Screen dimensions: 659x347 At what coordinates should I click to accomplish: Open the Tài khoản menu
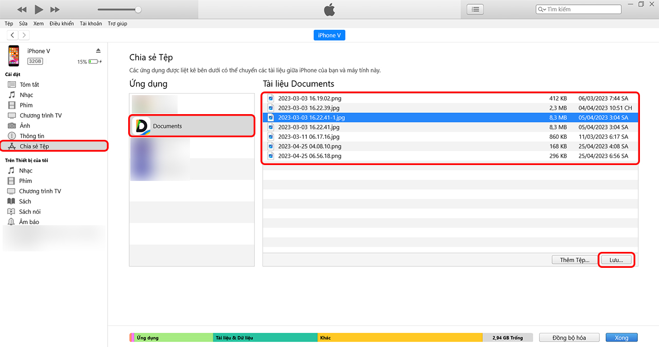point(91,24)
